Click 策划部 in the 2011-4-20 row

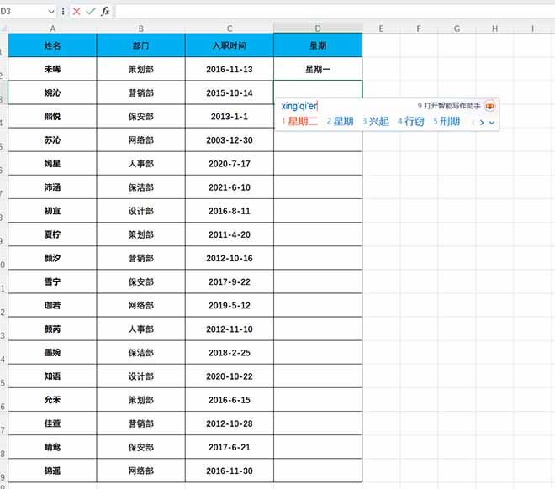tap(141, 234)
